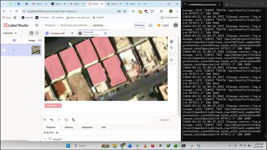Switch to the Info tab
Screen dimensions: 267x150
pos(104,127)
